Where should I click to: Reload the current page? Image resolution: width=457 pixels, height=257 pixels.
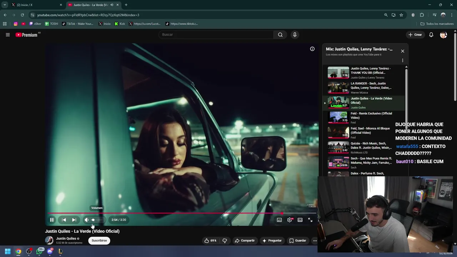(x=22, y=15)
